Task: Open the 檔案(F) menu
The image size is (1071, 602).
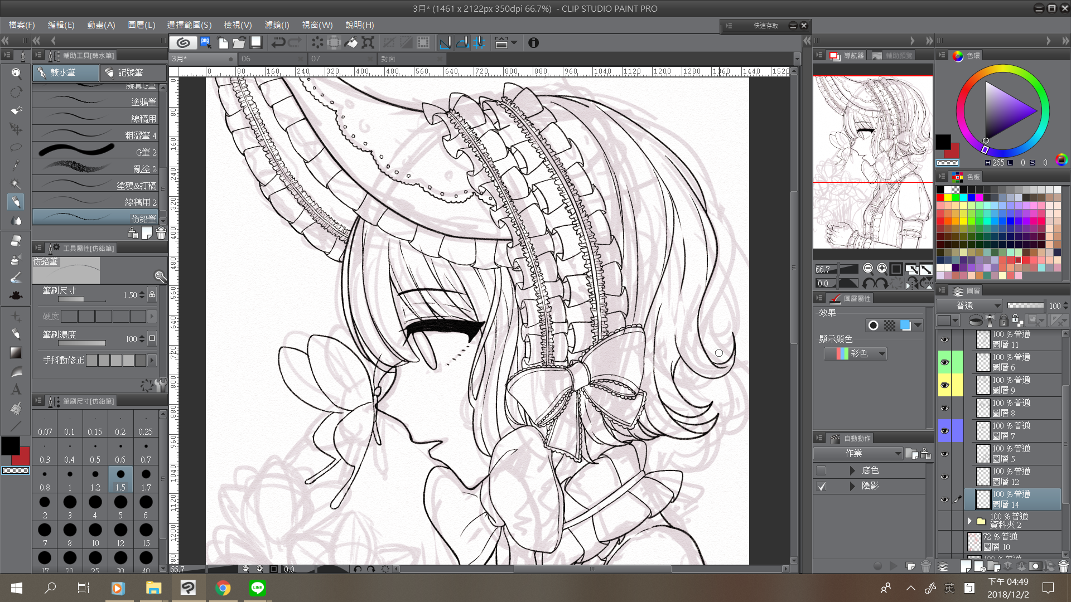Action: [22, 25]
